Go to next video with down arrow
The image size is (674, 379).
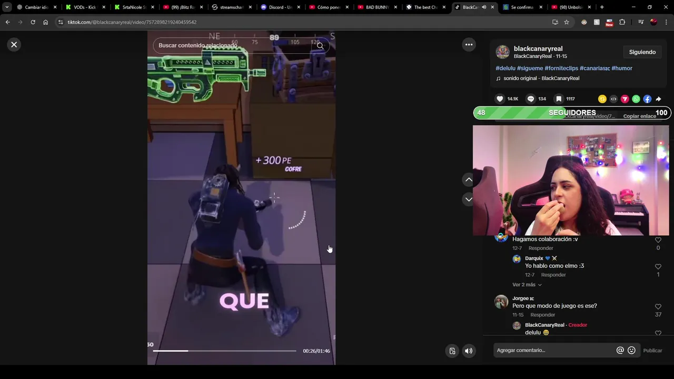[x=469, y=199]
